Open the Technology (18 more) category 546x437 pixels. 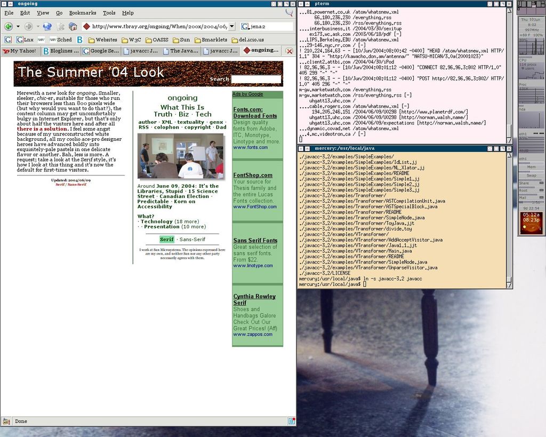coord(170,221)
